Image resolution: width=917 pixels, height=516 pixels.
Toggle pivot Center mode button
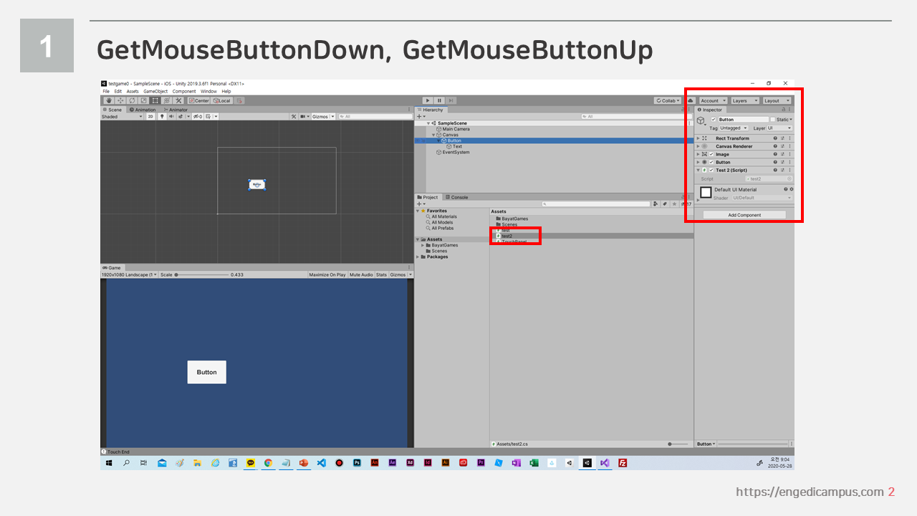tap(199, 100)
